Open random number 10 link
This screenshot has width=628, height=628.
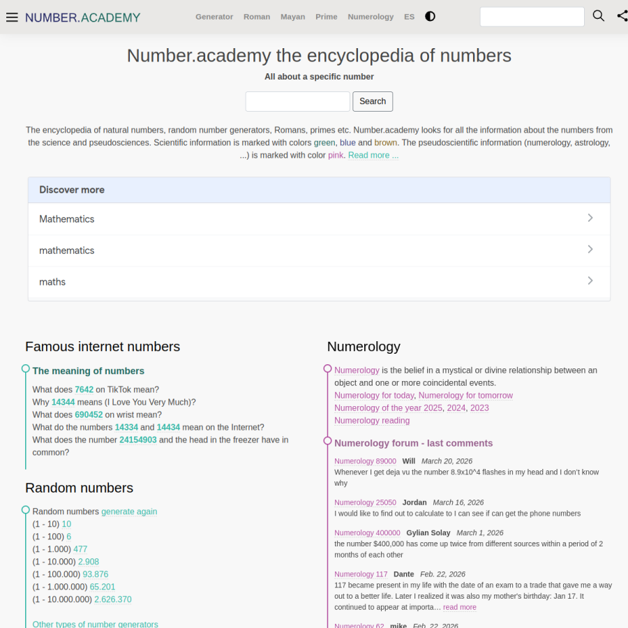coord(66,524)
